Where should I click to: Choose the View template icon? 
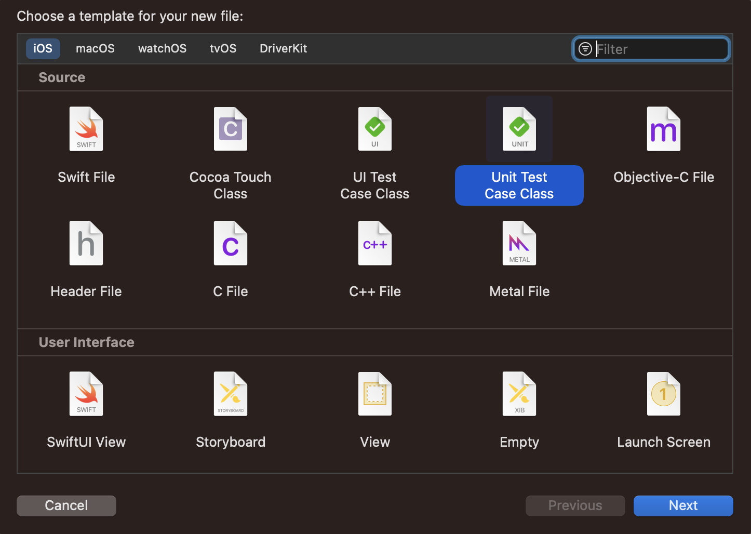[374, 394]
